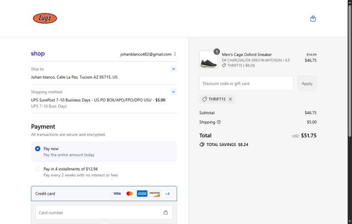
Task: Click the THRIFT15 tag chip icon
Action: pyautogui.click(x=205, y=99)
